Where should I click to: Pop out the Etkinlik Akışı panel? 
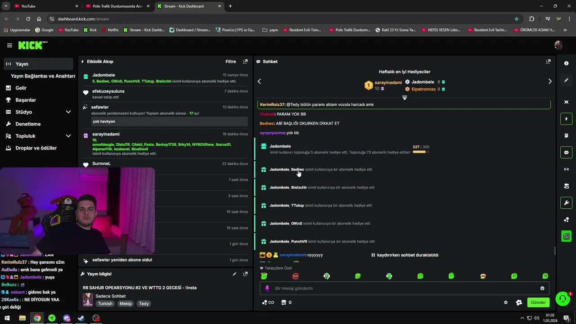[x=245, y=62]
